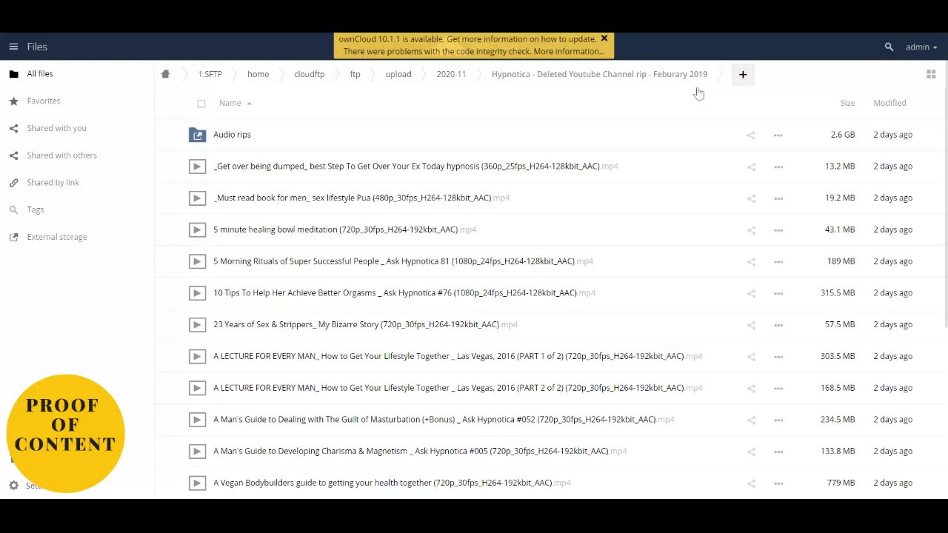Click video icon of Must read book file
Image resolution: width=948 pixels, height=533 pixels.
pyautogui.click(x=197, y=198)
